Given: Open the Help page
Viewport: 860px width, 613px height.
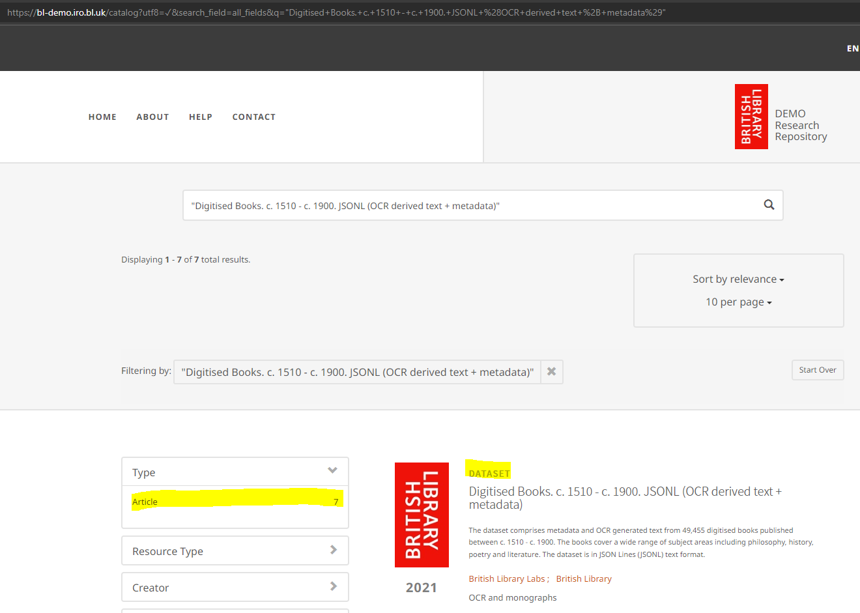Looking at the screenshot, I should [201, 117].
